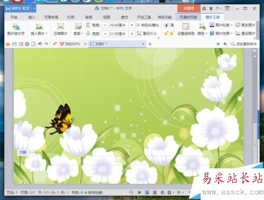Click the fullscreen view icon in status bar
Image resolution: width=264 pixels, height=200 pixels.
139,193
